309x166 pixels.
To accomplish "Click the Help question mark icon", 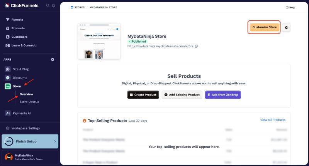I will (287, 7).
